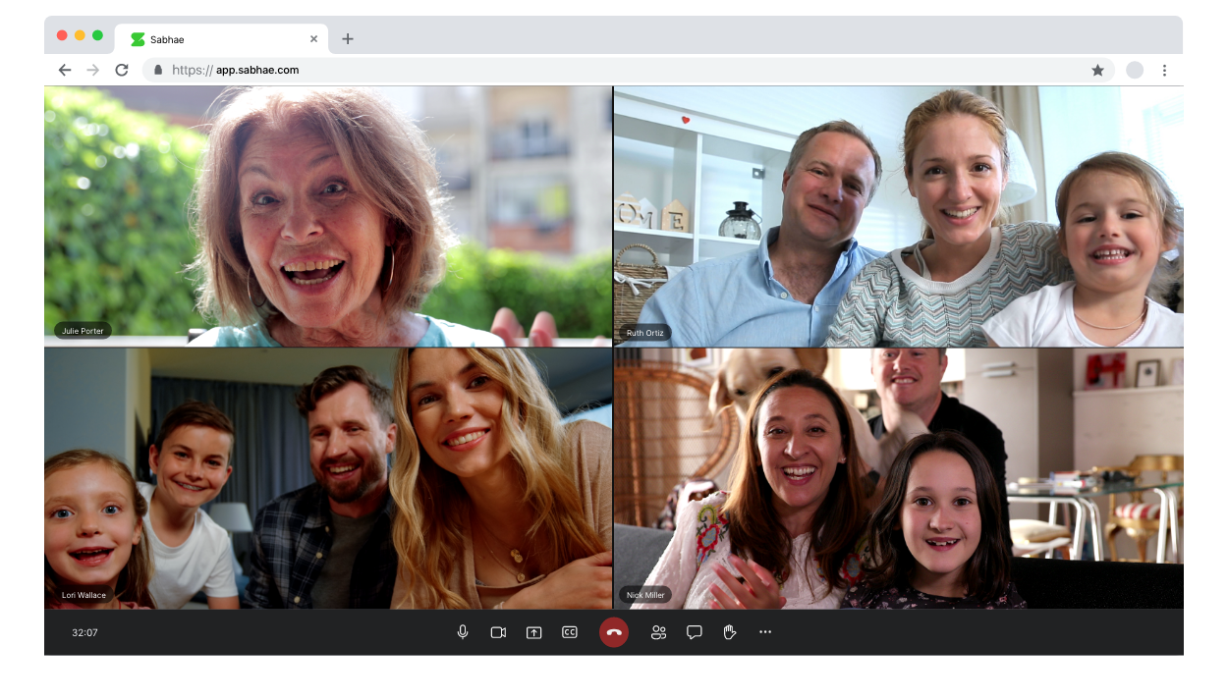Mute the microphone

point(463,632)
